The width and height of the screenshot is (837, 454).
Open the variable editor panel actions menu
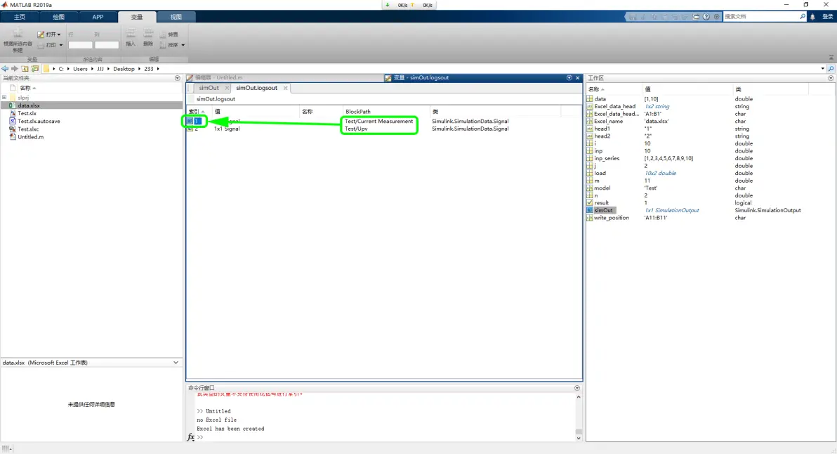(569, 78)
